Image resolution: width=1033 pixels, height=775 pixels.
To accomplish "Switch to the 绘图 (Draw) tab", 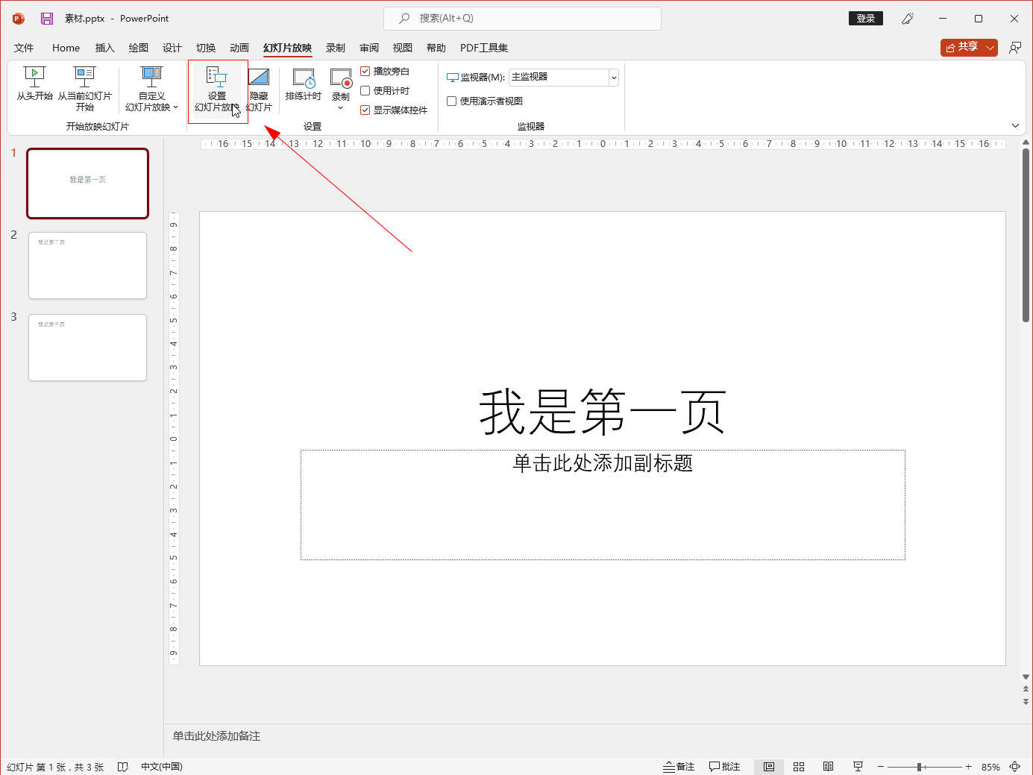I will click(139, 48).
